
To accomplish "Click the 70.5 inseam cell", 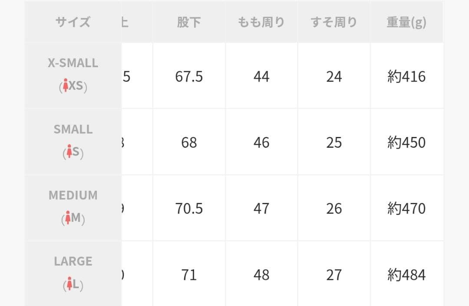I will point(189,208).
